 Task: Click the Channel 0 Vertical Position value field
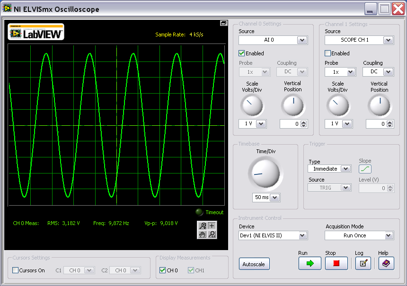tap(290, 124)
